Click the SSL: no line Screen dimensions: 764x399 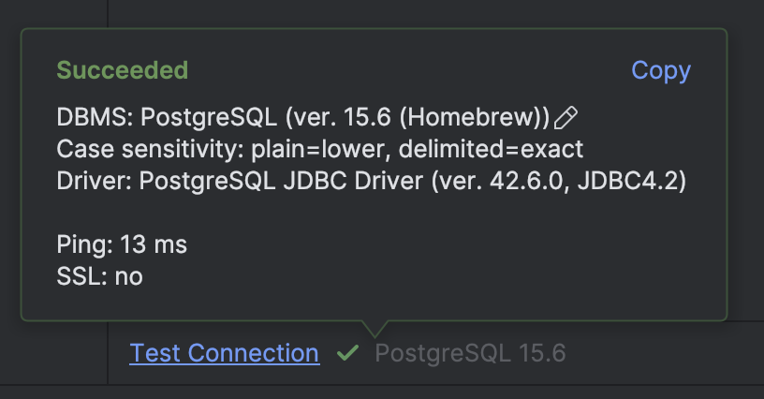[99, 276]
